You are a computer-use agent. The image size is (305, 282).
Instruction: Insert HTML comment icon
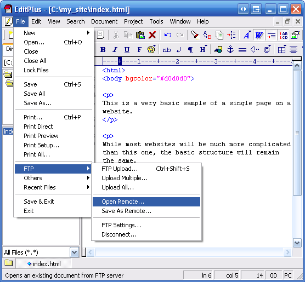coord(255,50)
